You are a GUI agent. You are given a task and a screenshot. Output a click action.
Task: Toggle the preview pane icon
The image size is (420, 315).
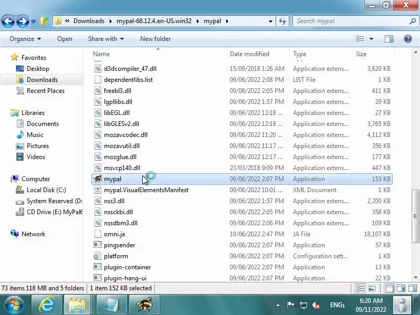[x=389, y=39]
